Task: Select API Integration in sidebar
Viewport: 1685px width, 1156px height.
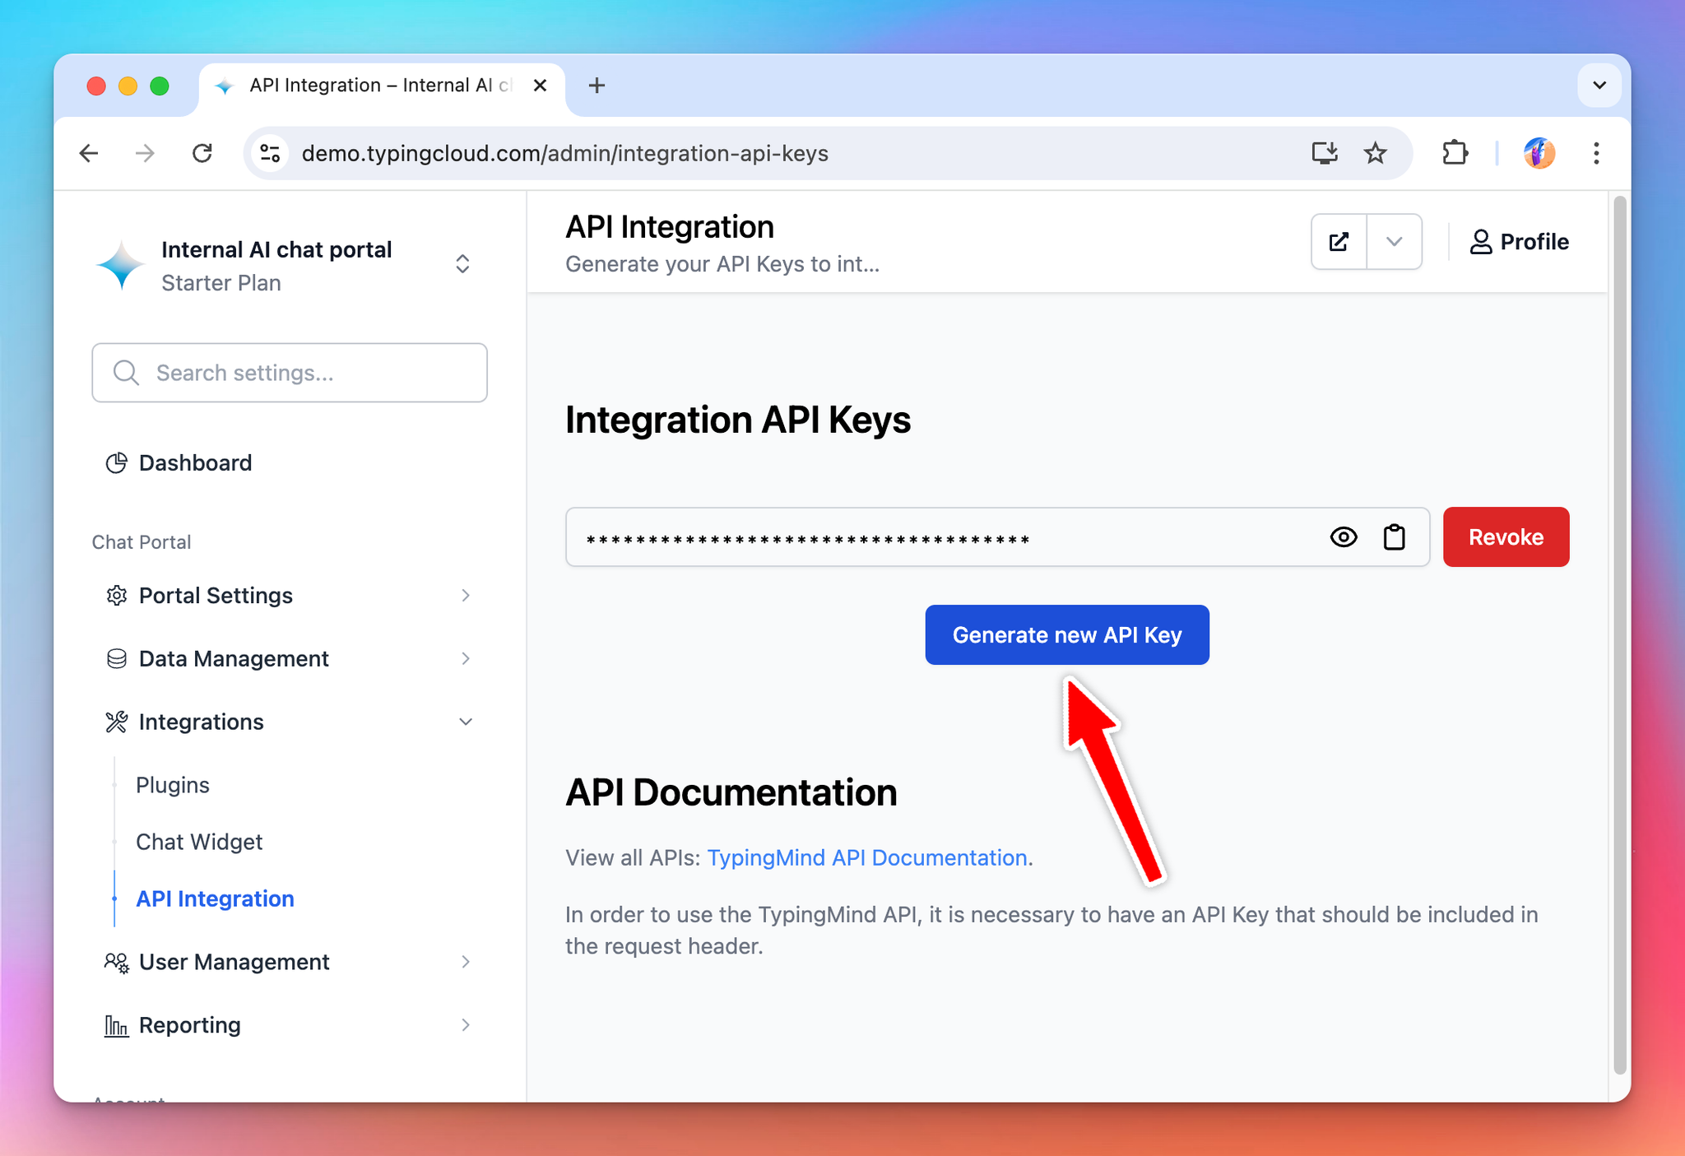Action: click(215, 898)
